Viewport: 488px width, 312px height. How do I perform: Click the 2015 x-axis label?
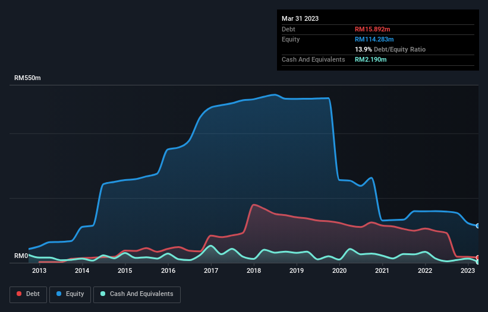(x=125, y=270)
